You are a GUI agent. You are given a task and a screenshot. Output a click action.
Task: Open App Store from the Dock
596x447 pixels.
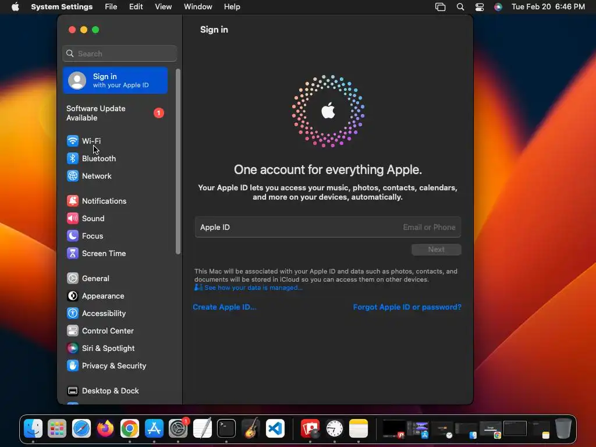[x=154, y=428]
